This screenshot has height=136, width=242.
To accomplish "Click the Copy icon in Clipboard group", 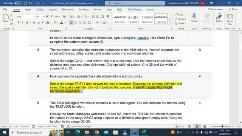I will click(x=11, y=20).
